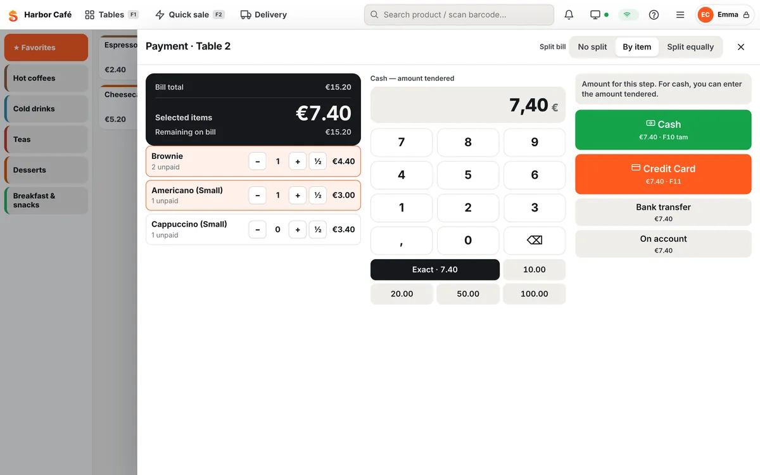Click the Exact 7.40 button
Screen dimensions: 760x475
[435, 270]
